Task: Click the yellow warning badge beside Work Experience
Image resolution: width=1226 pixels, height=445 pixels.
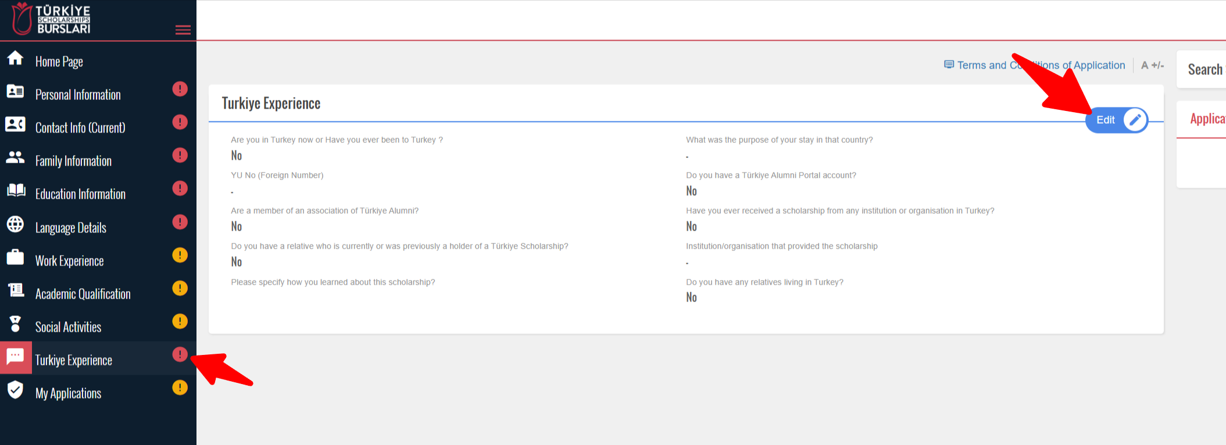Action: 180,255
